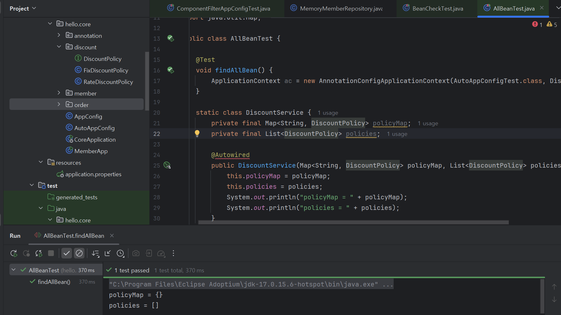Select findAllBean() test result
This screenshot has height=315, width=561.
54,282
